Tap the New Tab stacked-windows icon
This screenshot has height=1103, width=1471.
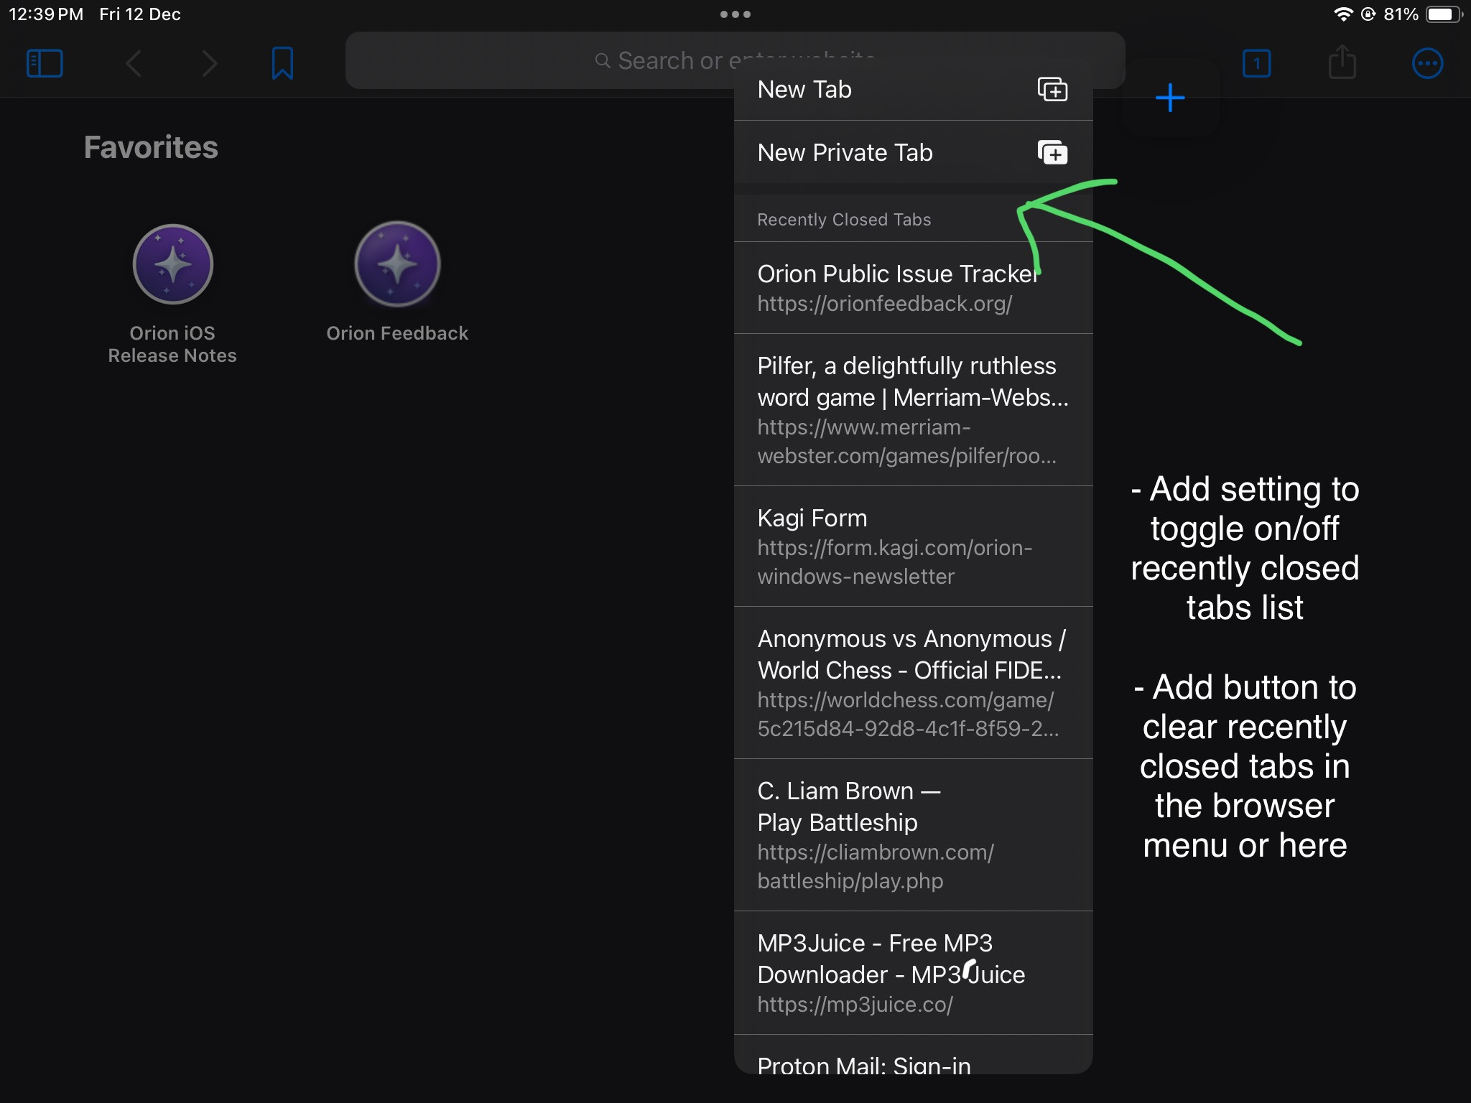pos(1052,90)
